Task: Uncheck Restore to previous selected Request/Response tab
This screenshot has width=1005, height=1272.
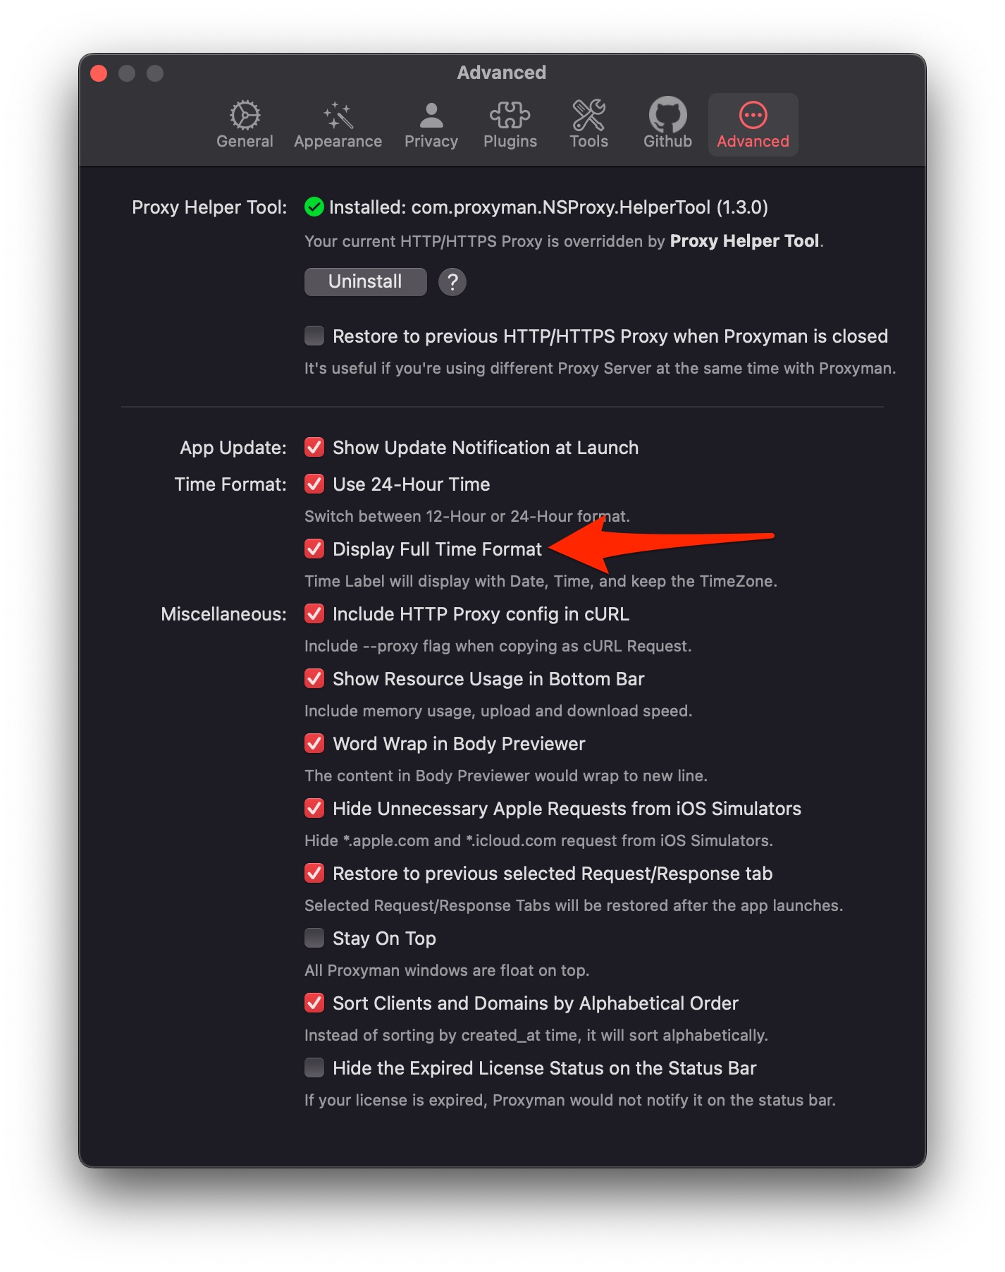Action: tap(314, 873)
